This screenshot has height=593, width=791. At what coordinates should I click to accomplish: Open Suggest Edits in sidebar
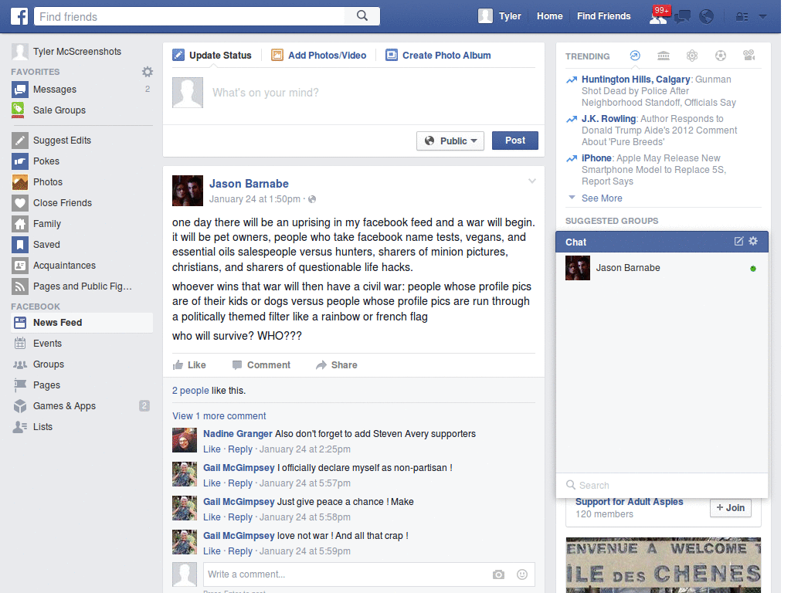82,141
